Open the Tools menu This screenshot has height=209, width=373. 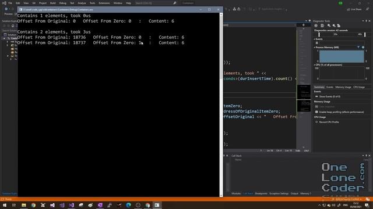[92, 3]
